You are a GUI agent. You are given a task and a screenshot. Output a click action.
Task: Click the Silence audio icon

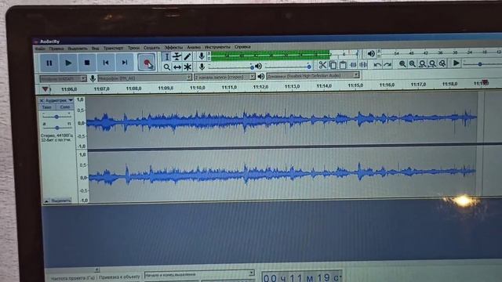363,64
